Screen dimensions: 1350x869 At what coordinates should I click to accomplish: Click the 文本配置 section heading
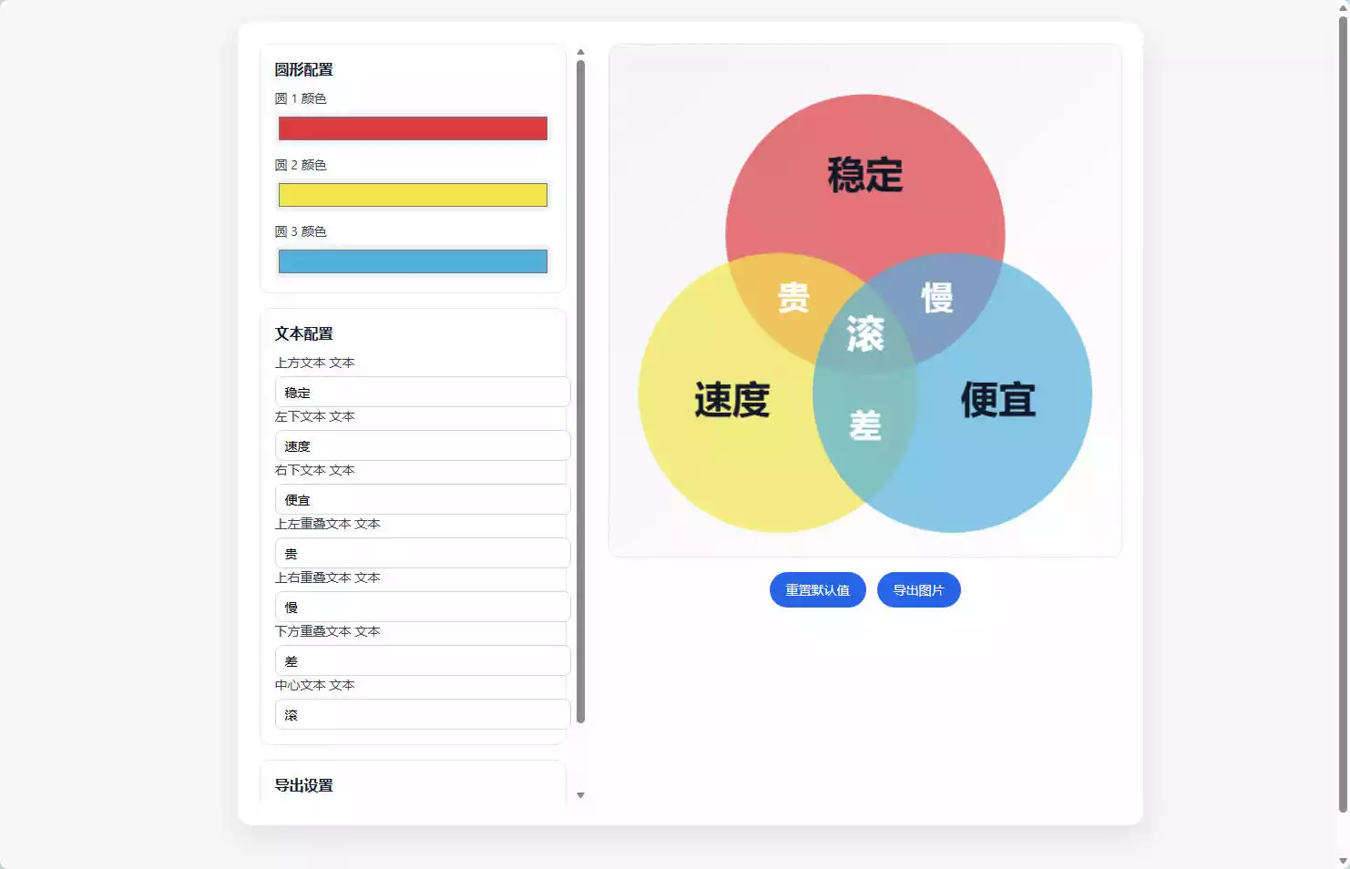(x=304, y=333)
